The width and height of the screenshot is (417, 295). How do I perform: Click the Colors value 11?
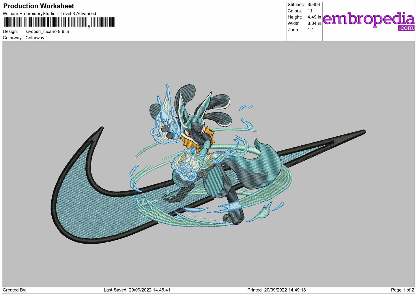[x=310, y=11]
